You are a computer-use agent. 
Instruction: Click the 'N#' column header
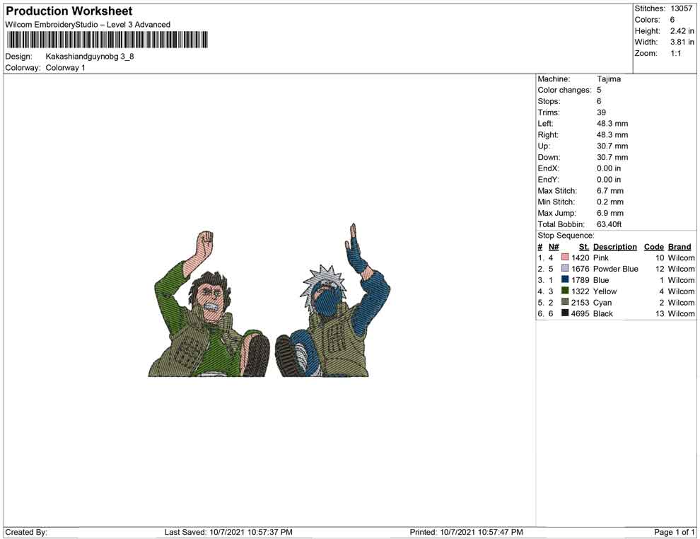coord(554,247)
